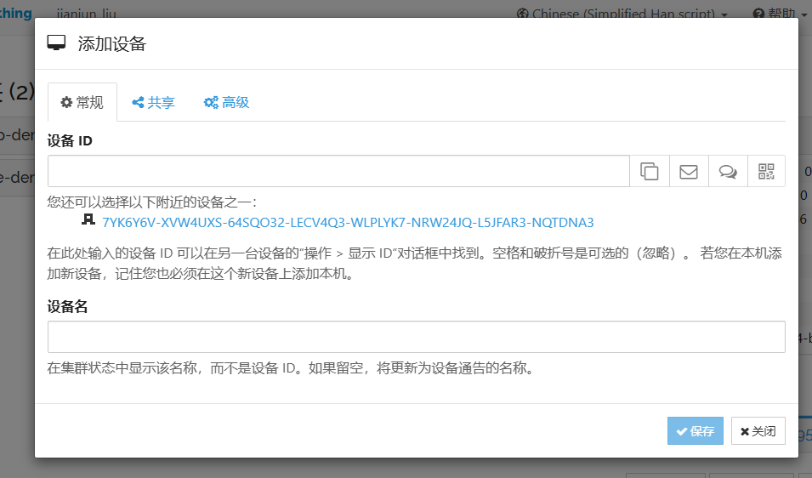The width and height of the screenshot is (812, 478).
Task: Click the copy/paste icon beside Device ID field
Action: coord(650,171)
